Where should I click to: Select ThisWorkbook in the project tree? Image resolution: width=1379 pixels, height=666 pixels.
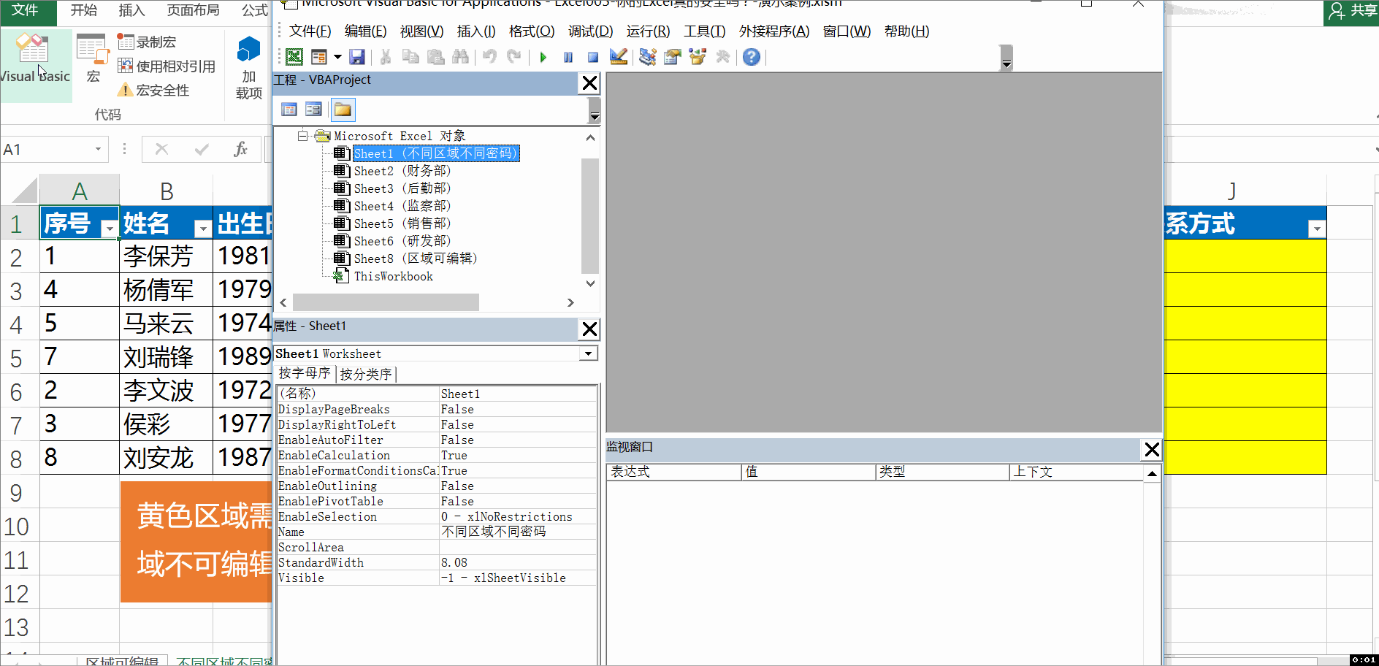click(x=393, y=276)
